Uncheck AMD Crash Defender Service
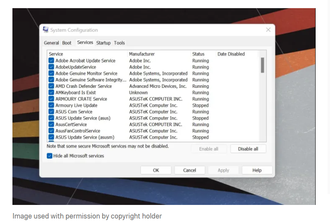Screen dimensions: 330x222 51,86
